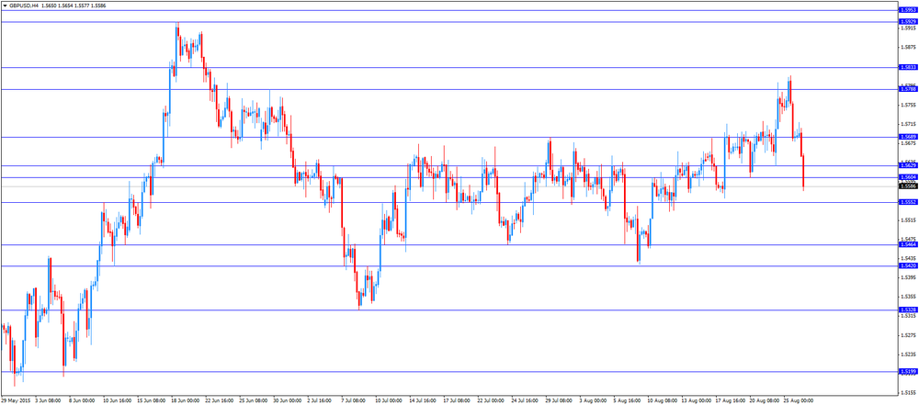Click the 1.5515 price axis tick
919x405 pixels.
(907, 220)
